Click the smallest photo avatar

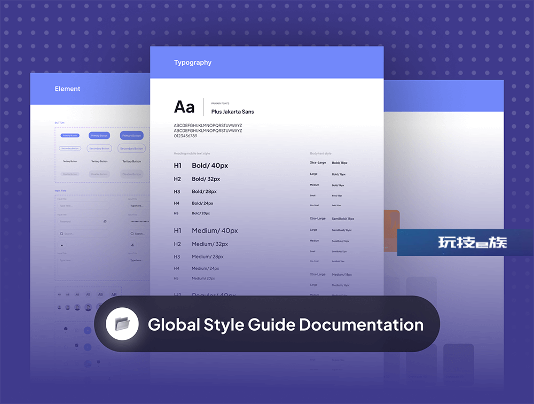coord(59,307)
